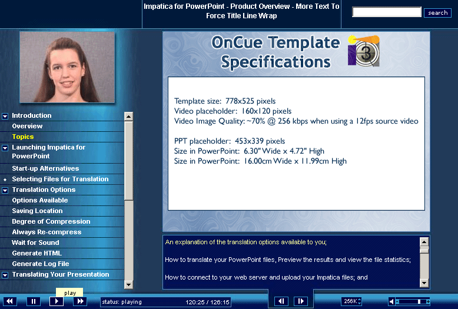Jump to Saving Location topic

point(37,211)
